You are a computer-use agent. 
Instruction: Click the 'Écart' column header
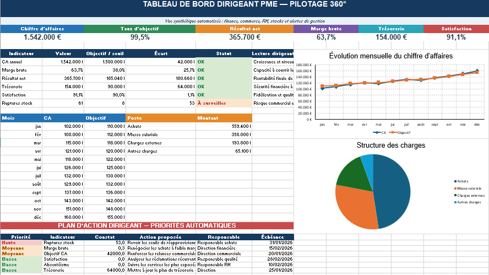161,53
